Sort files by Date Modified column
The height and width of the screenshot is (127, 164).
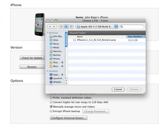pyautogui.click(x=136, y=37)
